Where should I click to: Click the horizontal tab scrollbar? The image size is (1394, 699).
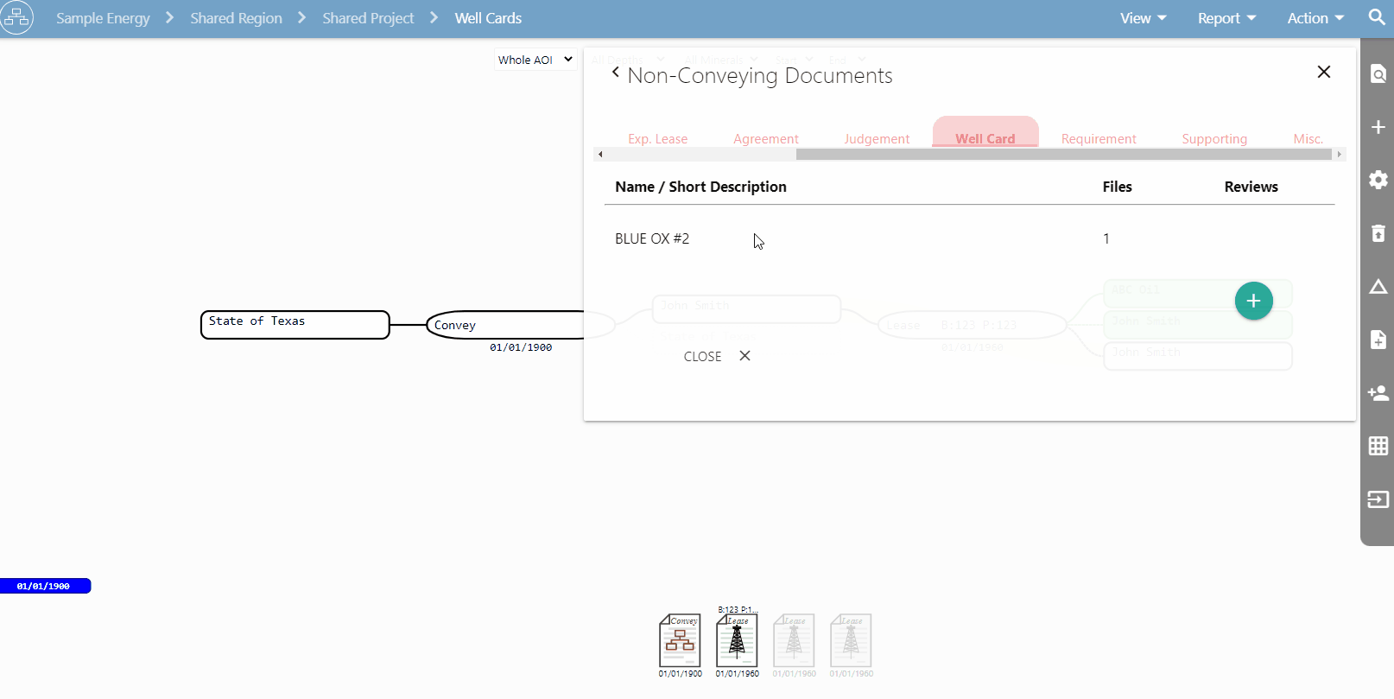click(x=1062, y=155)
